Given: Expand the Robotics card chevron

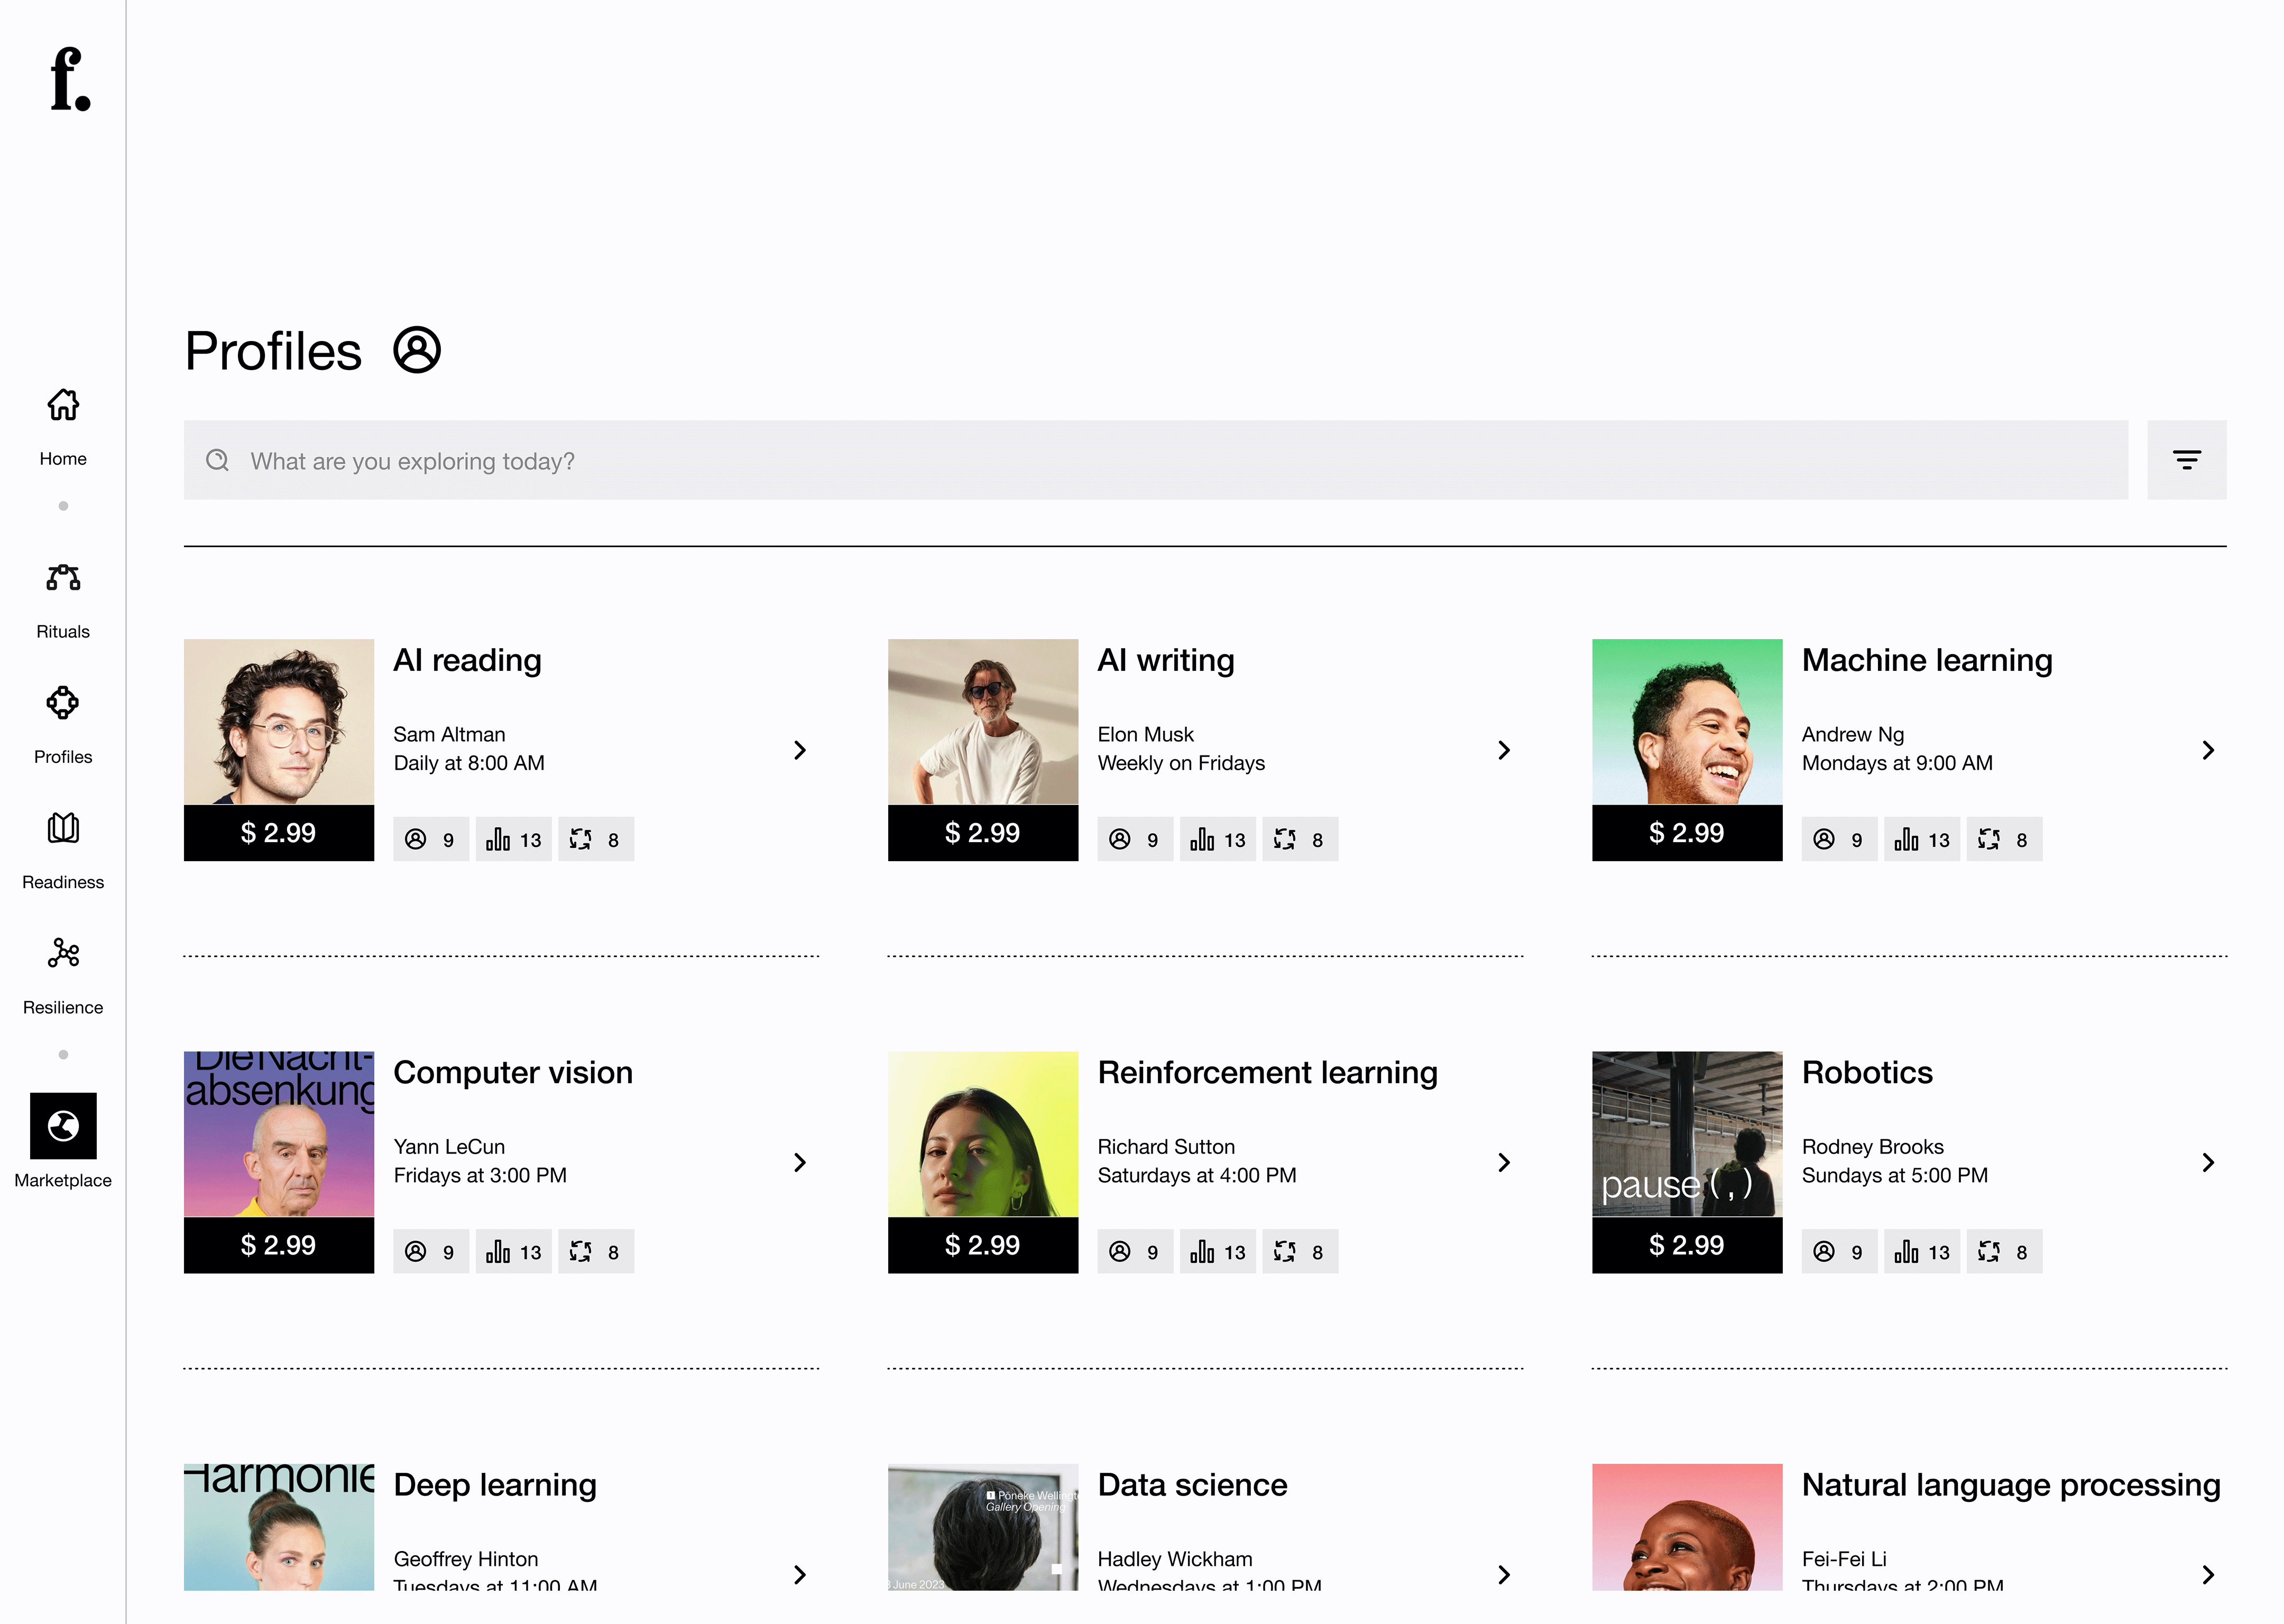Looking at the screenshot, I should pyautogui.click(x=2208, y=1162).
